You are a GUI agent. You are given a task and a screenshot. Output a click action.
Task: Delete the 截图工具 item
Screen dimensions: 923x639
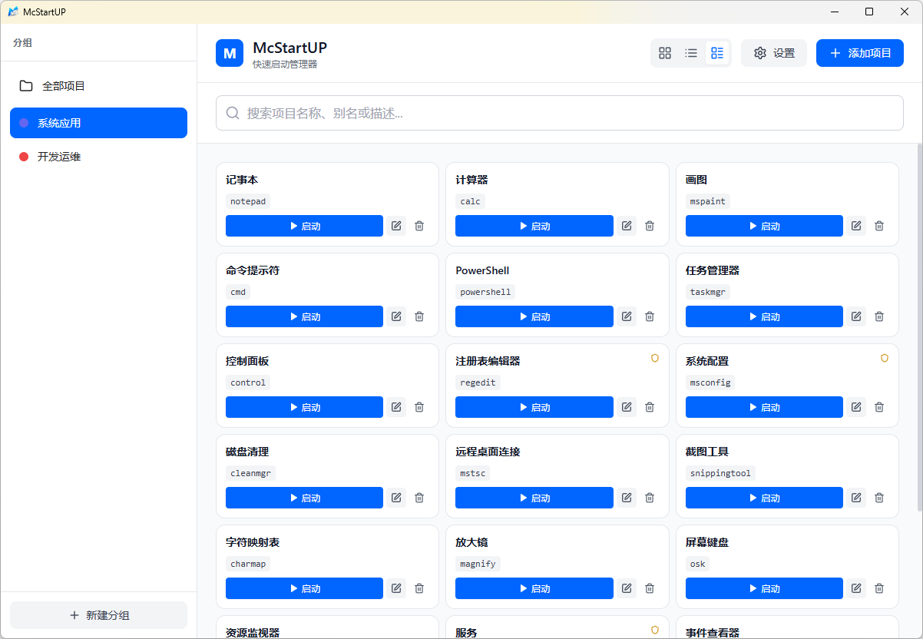click(x=879, y=498)
